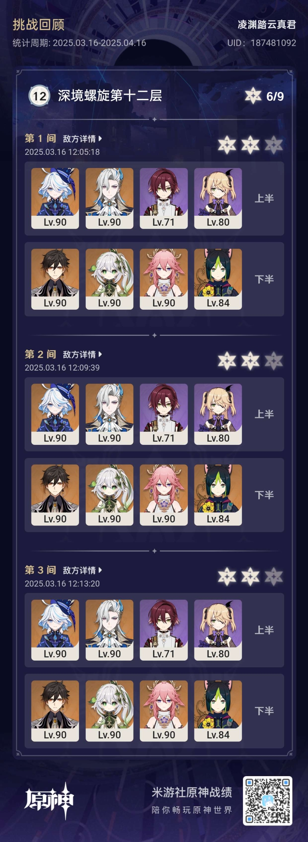This screenshot has height=842, width=308.
Task: Select Chamber 1 first-half Lv.71 red-haired character
Action: point(164,198)
